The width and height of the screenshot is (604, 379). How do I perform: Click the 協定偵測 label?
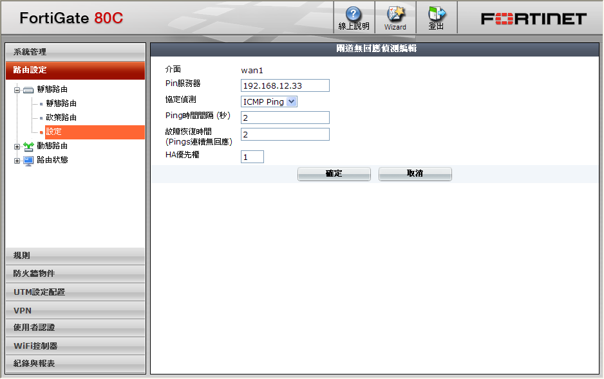pyautogui.click(x=181, y=100)
